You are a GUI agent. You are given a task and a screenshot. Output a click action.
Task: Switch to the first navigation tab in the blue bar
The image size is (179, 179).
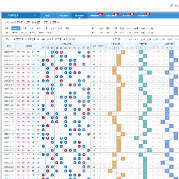(x=47, y=16)
